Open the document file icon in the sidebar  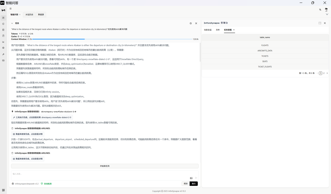click(3, 36)
